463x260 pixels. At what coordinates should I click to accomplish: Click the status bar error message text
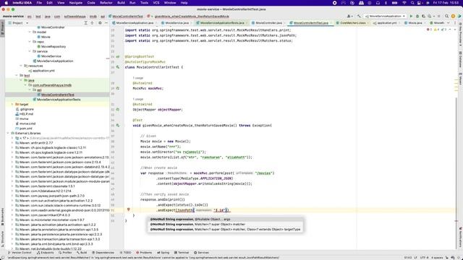point(143,258)
